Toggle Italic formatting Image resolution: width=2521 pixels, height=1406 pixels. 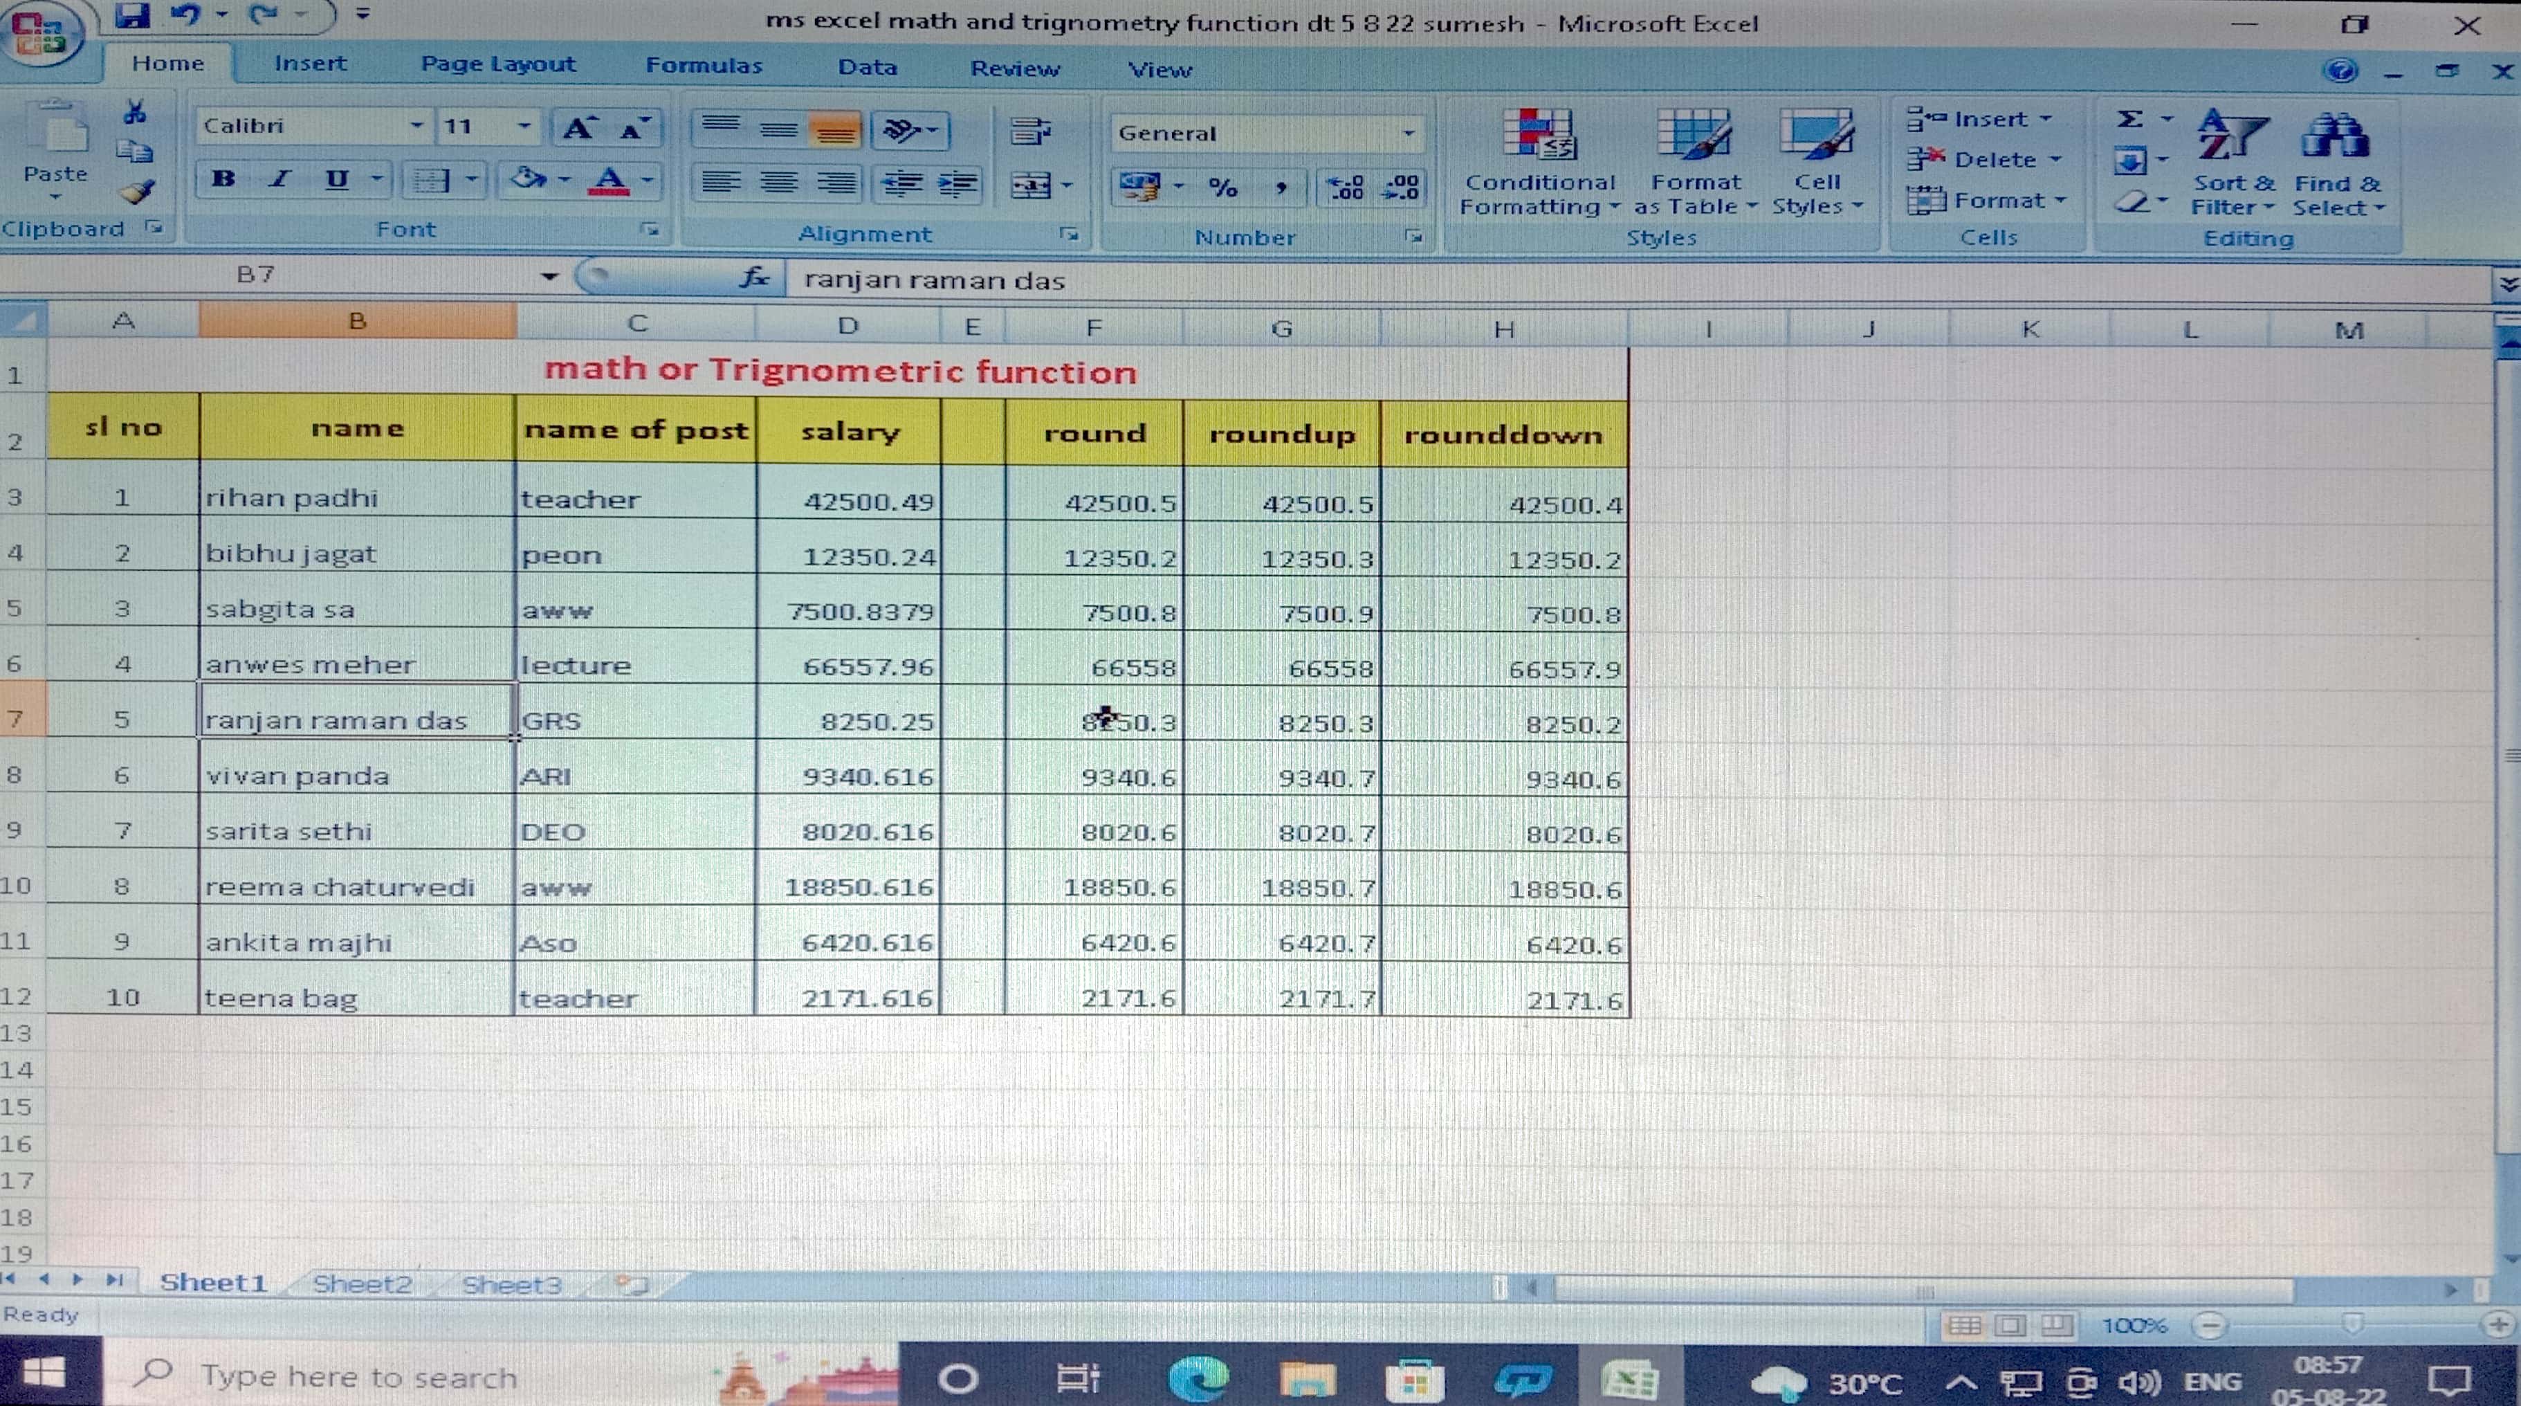[280, 179]
